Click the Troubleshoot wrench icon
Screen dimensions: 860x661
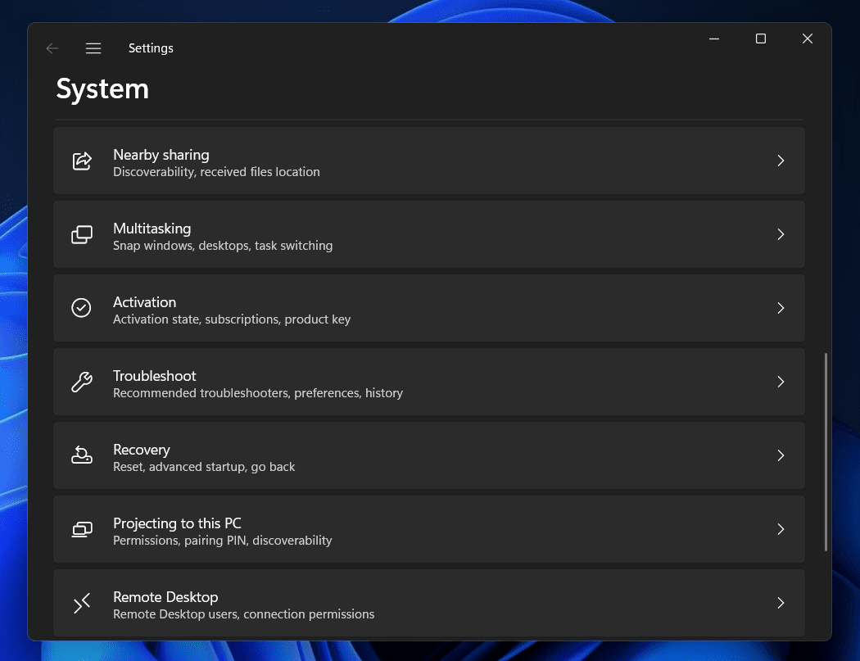82,382
